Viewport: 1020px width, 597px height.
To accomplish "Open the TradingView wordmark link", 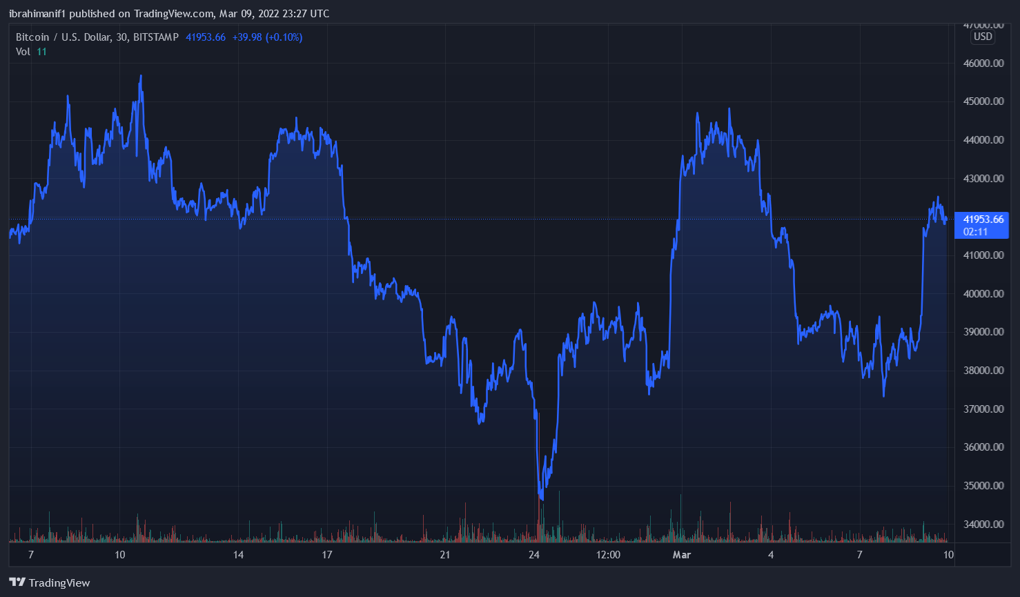I will click(59, 583).
